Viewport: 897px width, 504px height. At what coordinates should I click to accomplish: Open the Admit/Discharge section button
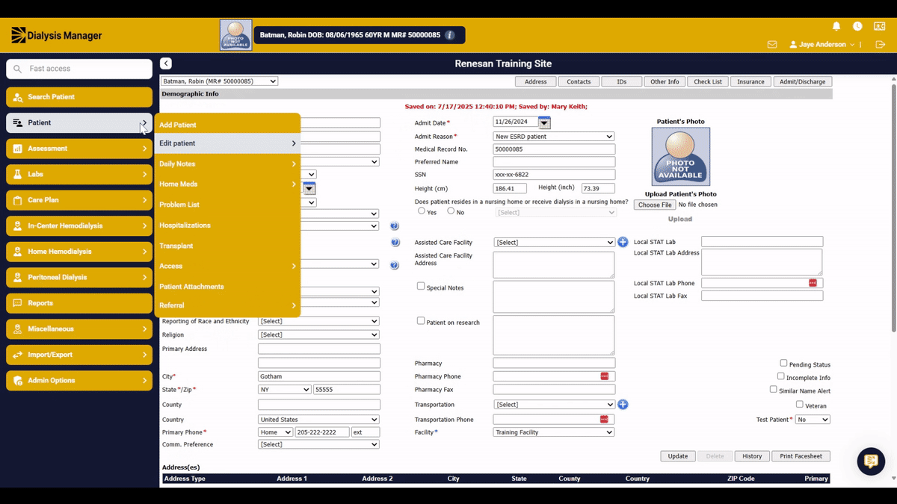pos(803,81)
